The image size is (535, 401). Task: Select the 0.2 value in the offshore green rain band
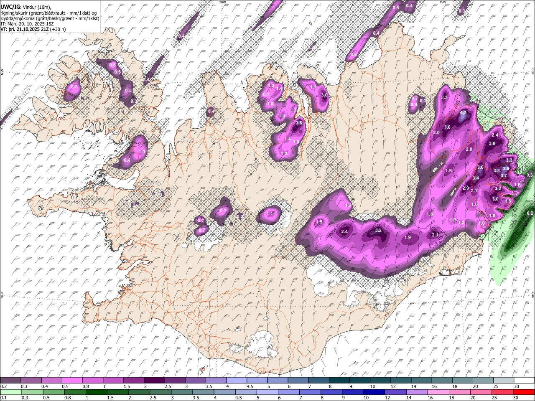tap(530, 213)
